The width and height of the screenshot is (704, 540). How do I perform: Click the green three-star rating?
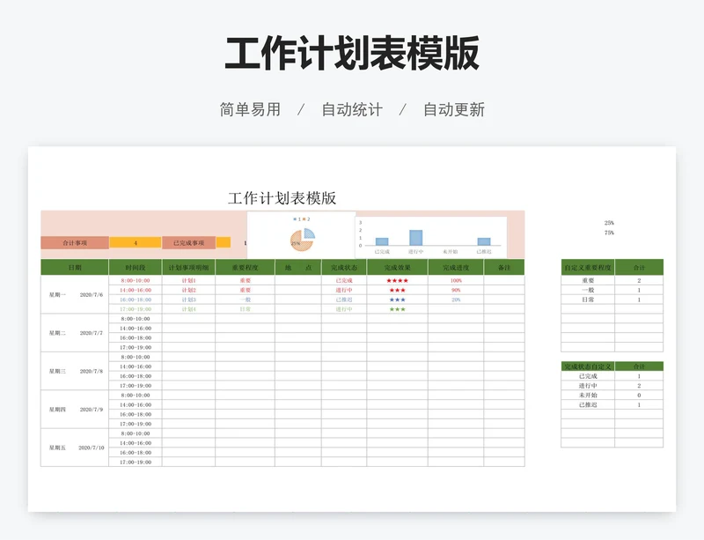click(x=398, y=309)
